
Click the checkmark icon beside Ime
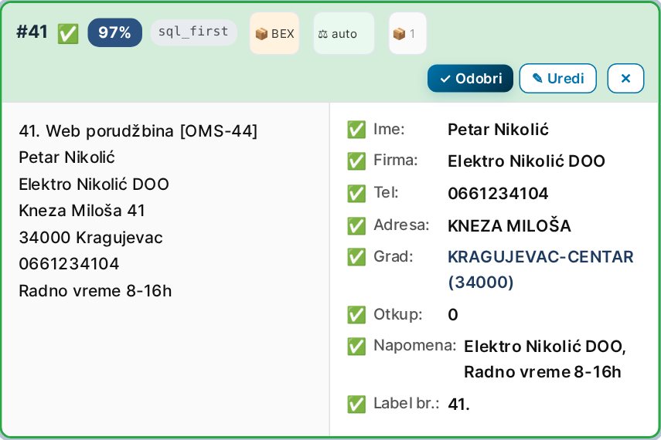click(356, 129)
